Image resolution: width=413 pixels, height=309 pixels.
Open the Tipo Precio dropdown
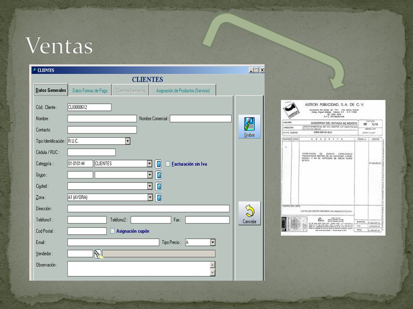click(213, 242)
